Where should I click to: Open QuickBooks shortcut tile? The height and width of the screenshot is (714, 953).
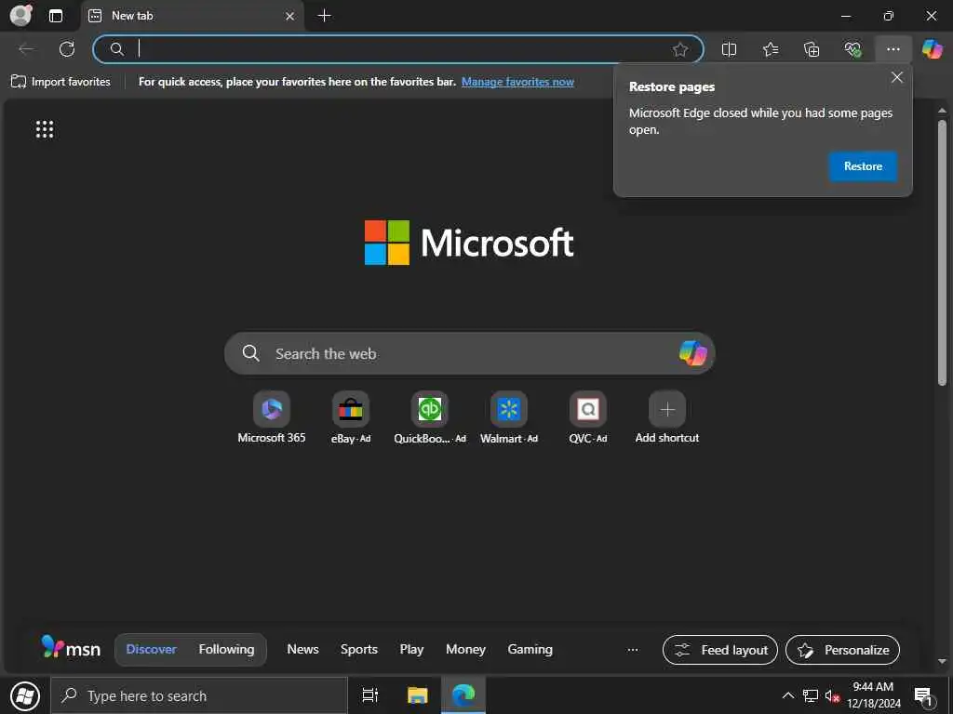click(x=430, y=417)
